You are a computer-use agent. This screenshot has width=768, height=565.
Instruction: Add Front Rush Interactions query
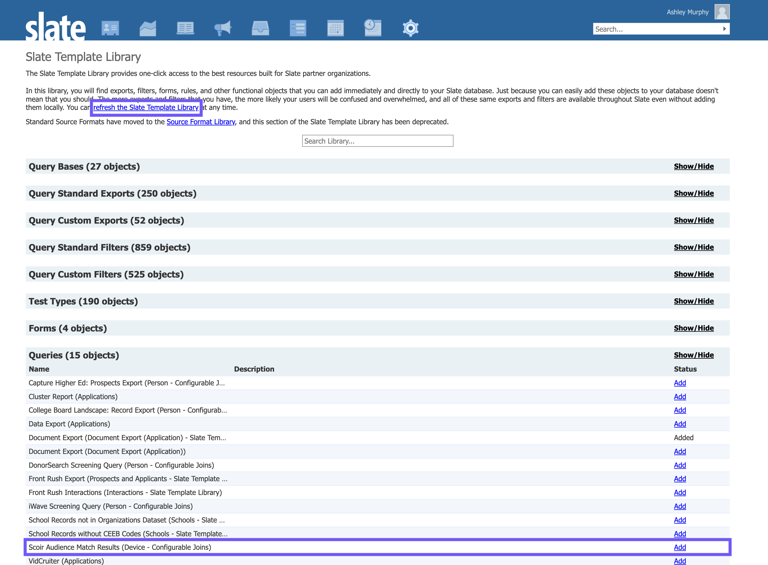coord(680,493)
